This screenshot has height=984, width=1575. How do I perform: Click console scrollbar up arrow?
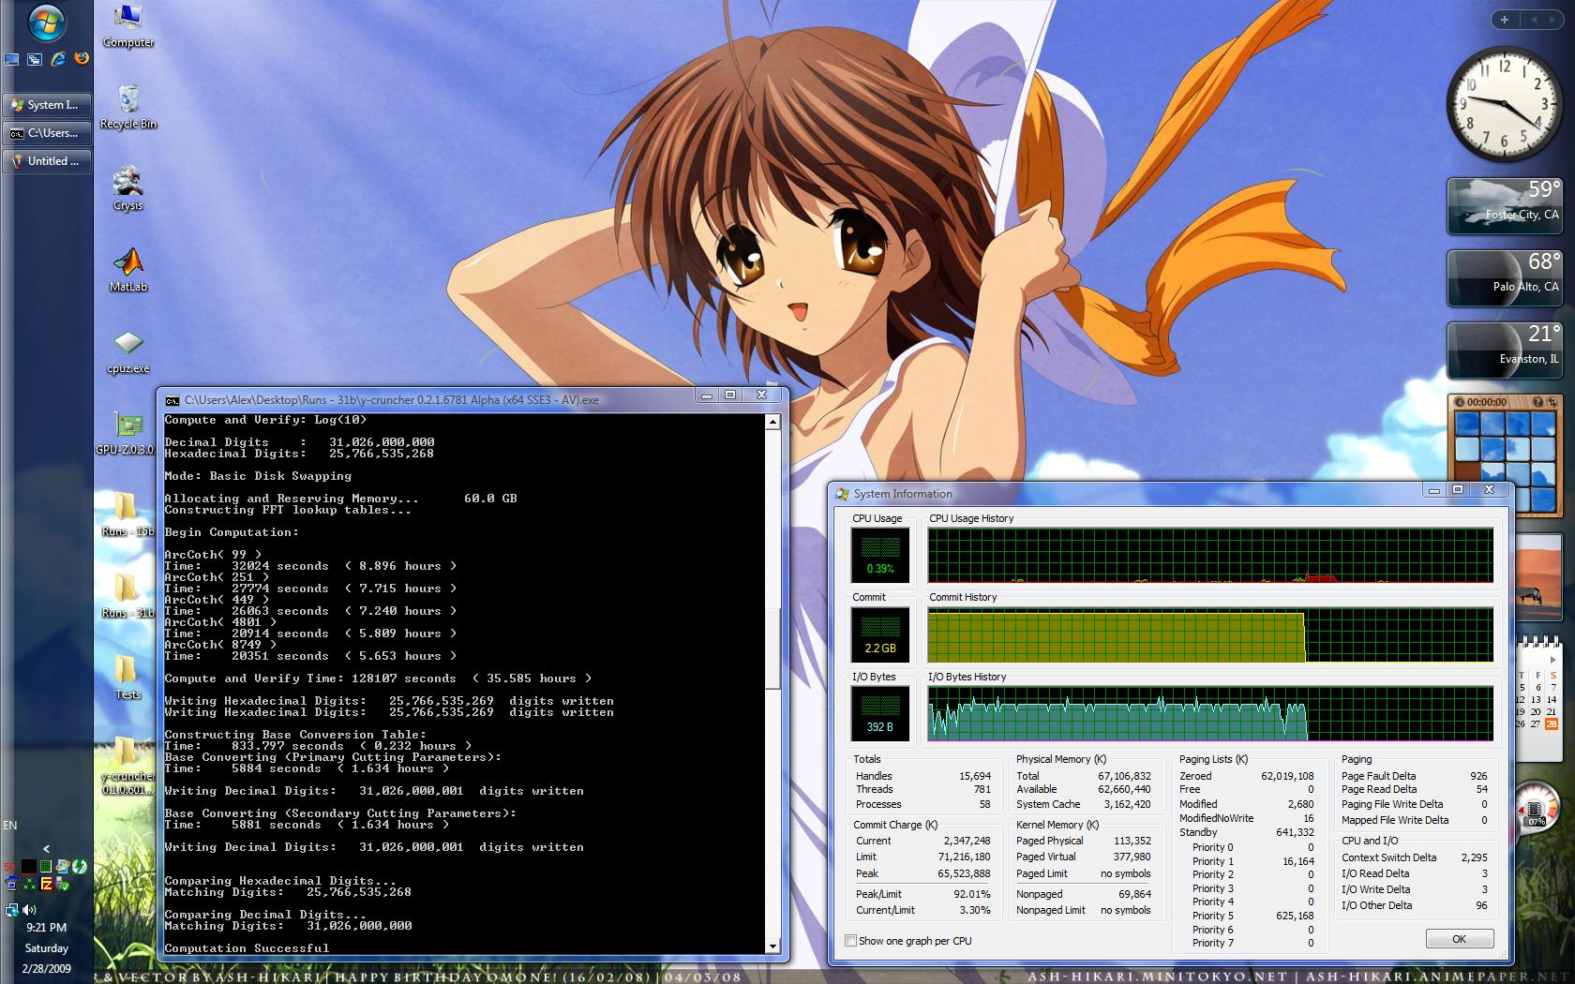coord(772,423)
